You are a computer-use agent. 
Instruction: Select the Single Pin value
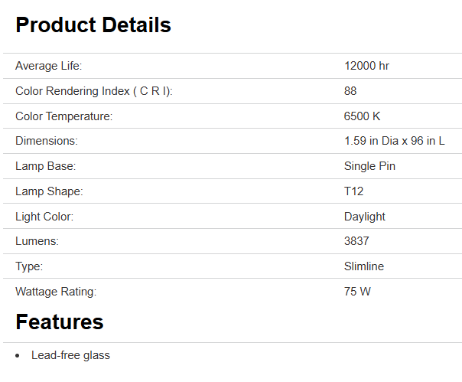coord(369,166)
